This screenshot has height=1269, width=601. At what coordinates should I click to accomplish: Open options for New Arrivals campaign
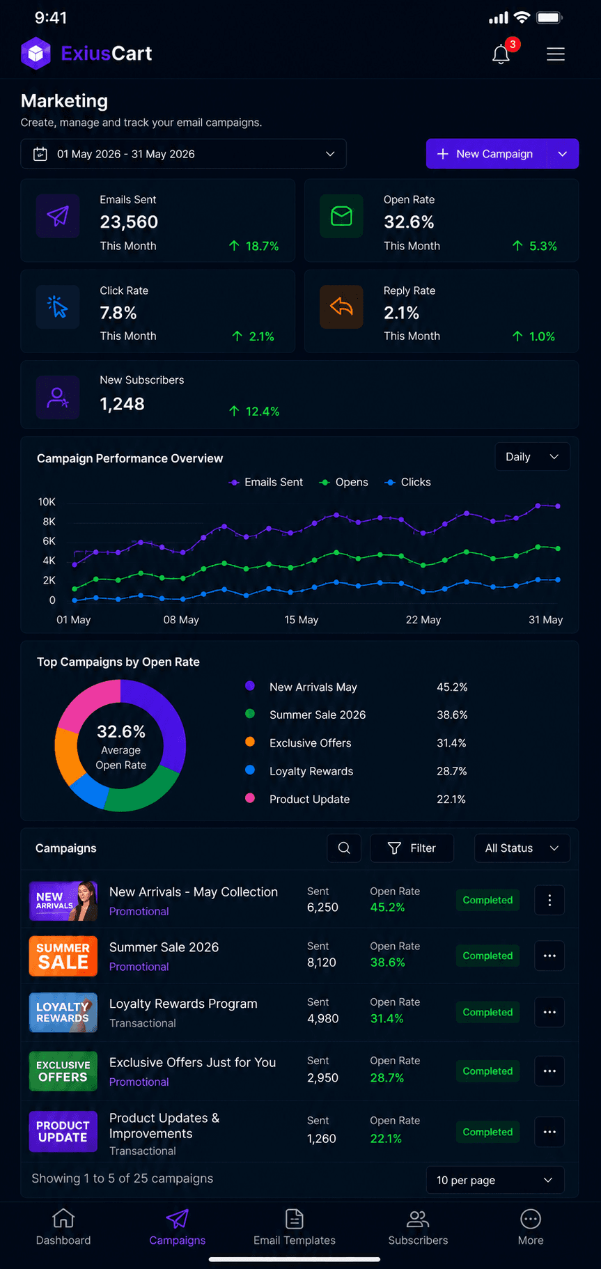[549, 900]
